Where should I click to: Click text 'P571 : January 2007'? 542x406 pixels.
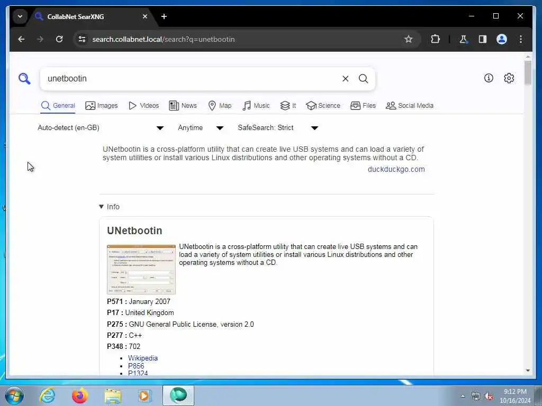point(139,301)
